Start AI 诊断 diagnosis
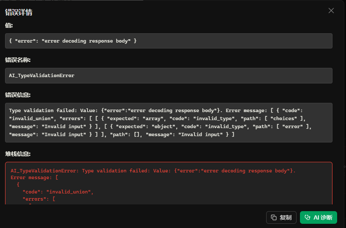This screenshot has width=346, height=228. tap(319, 217)
